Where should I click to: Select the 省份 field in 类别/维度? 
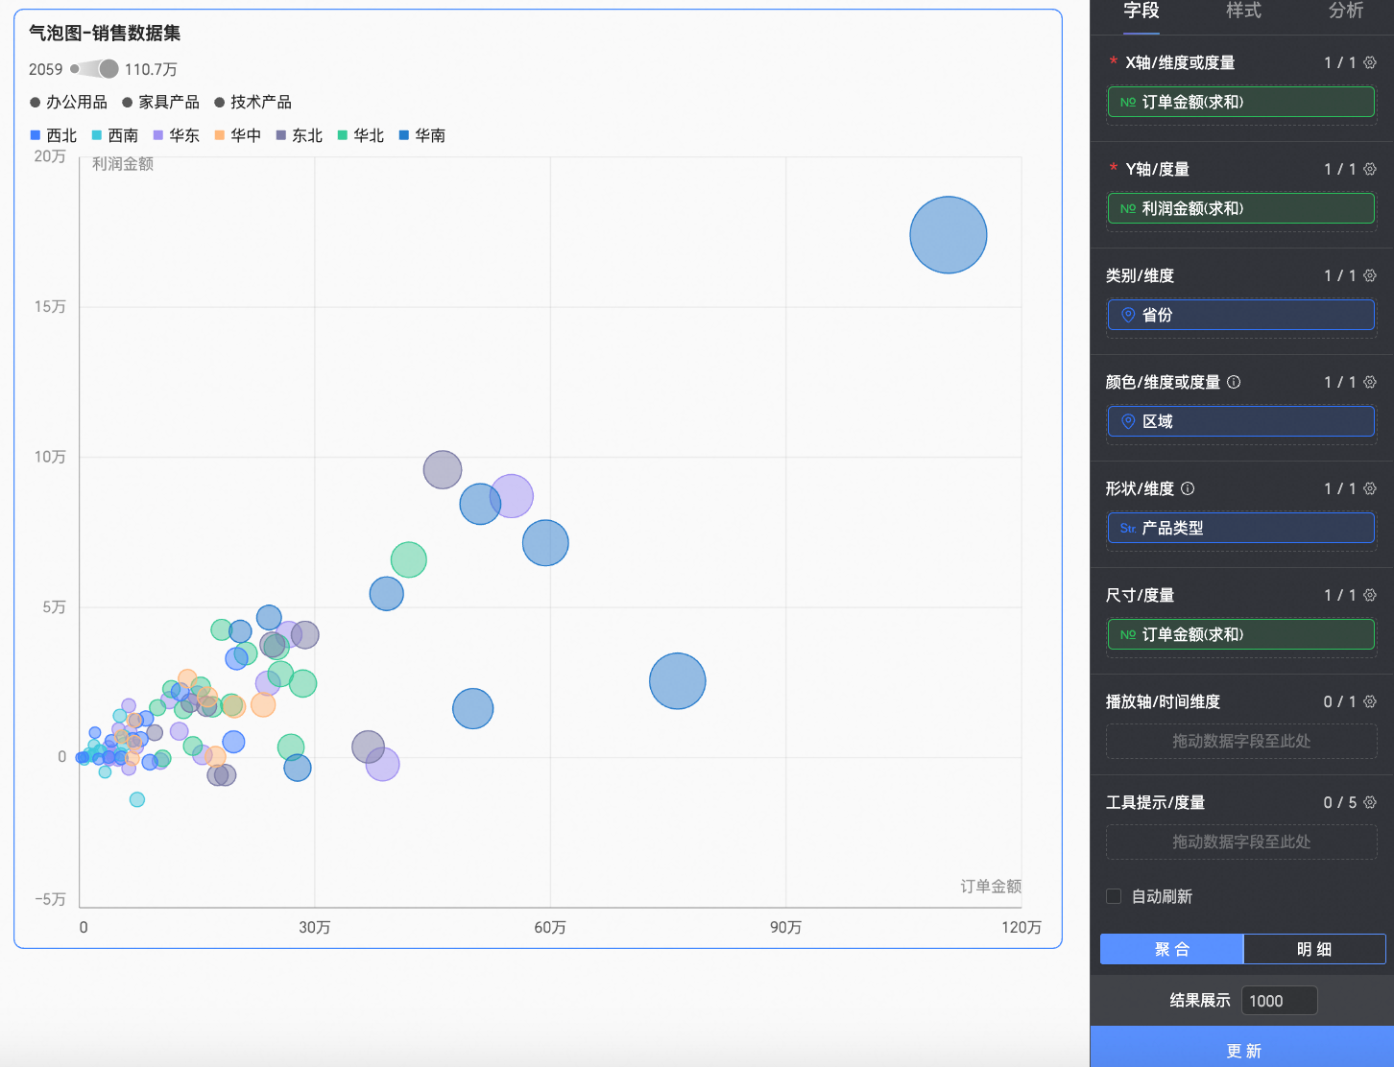click(x=1240, y=315)
